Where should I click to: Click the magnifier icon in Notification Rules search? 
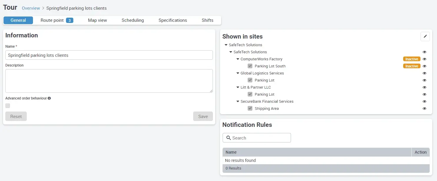229,138
